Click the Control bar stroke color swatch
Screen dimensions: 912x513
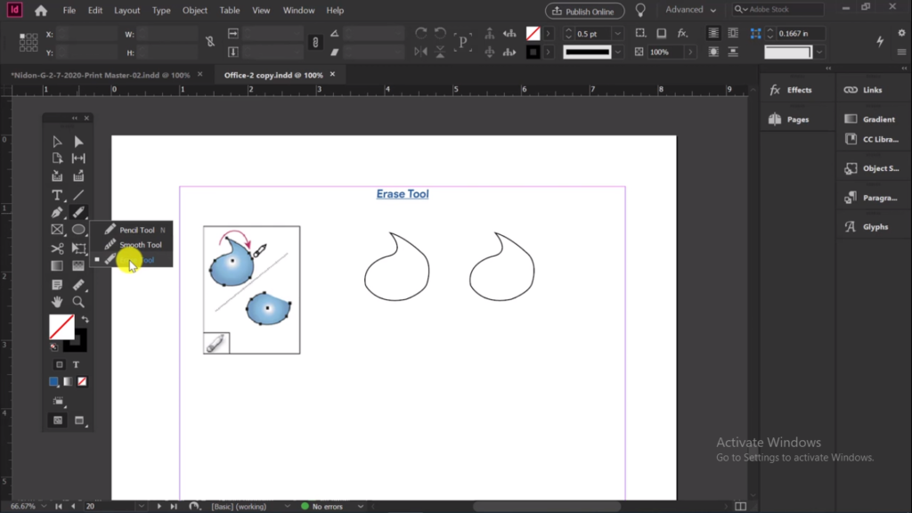533,53
